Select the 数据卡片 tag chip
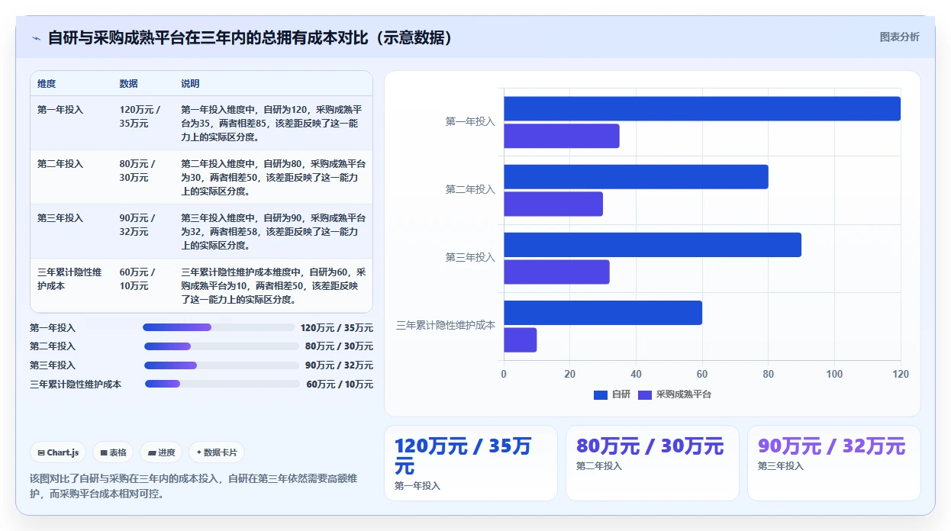 tap(217, 452)
